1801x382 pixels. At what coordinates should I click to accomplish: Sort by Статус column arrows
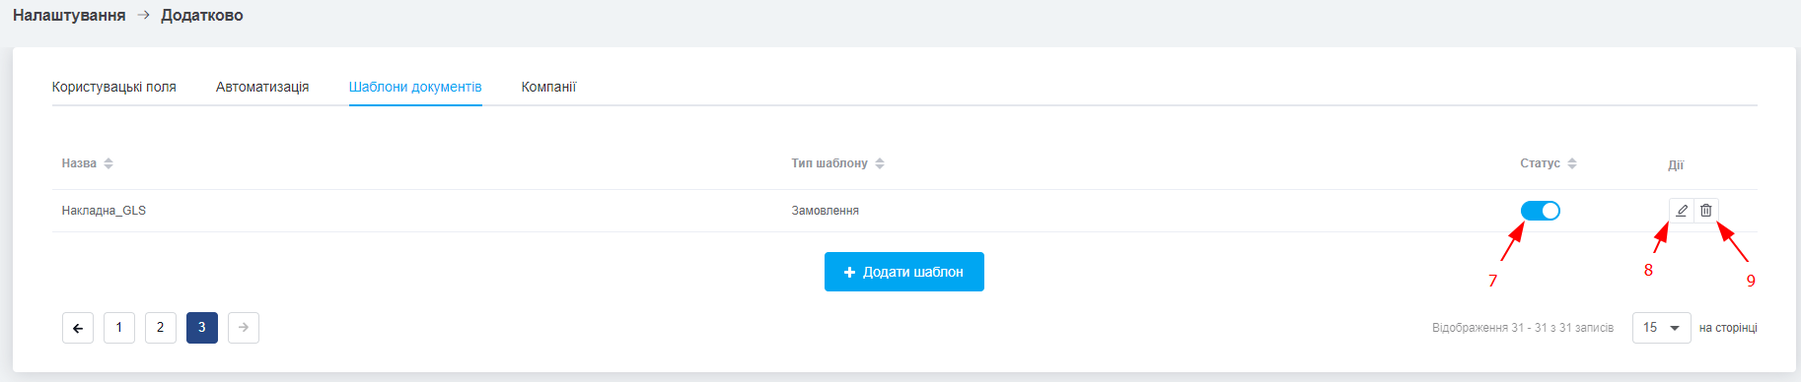(1572, 163)
